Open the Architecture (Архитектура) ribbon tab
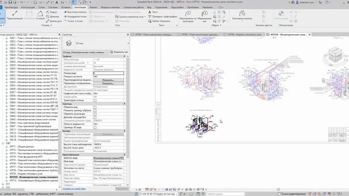This screenshot has height=196, width=349. coord(11,7)
